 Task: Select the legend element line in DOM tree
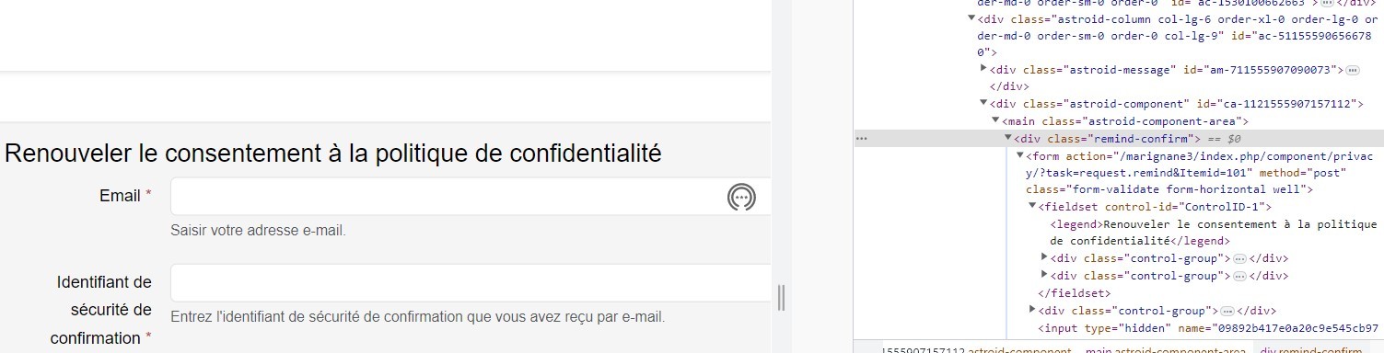point(1213,232)
